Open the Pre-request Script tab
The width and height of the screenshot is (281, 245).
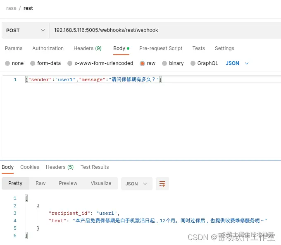coord(161,48)
